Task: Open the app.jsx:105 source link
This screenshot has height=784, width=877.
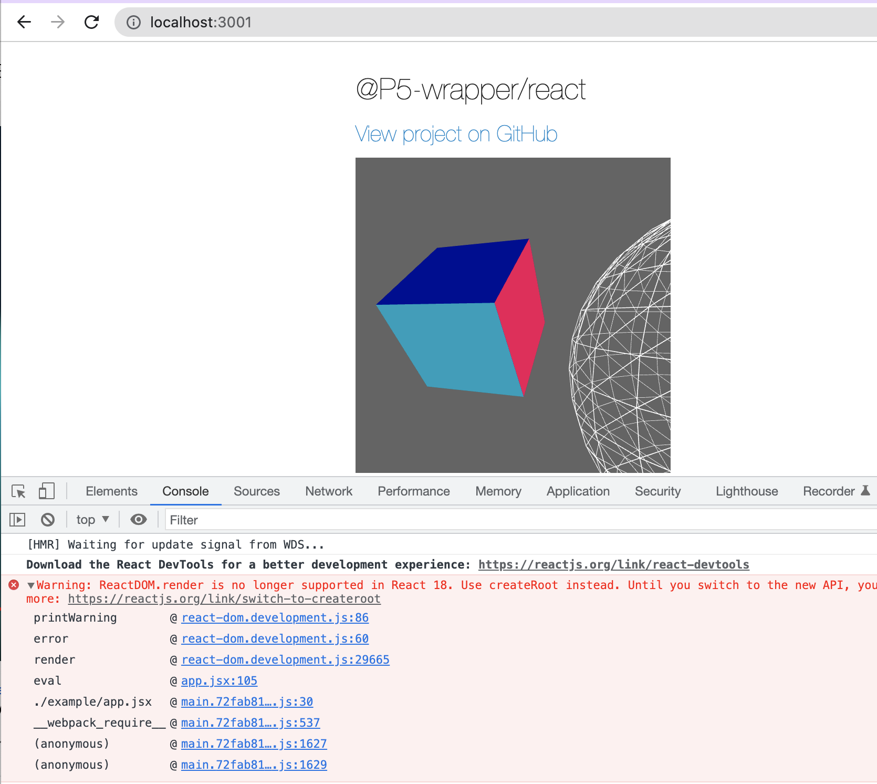Action: [x=219, y=681]
